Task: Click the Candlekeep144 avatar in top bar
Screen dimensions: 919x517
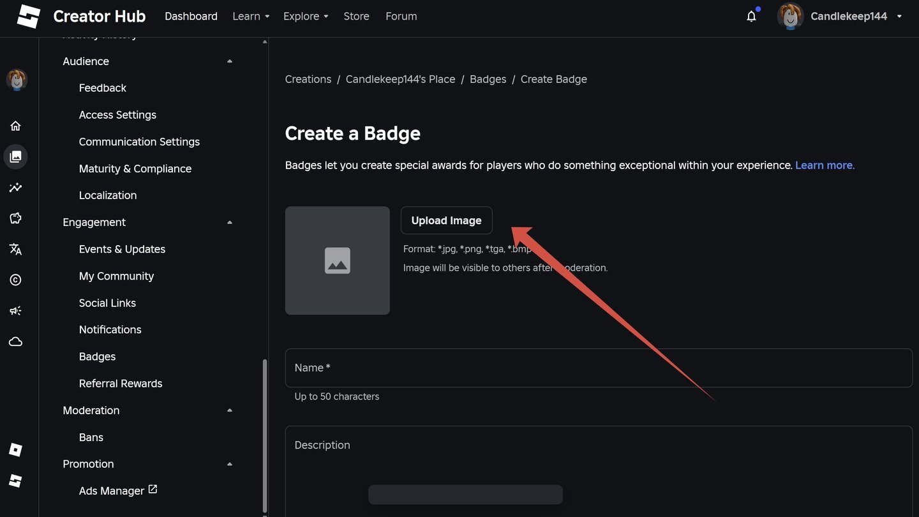Action: pos(790,17)
